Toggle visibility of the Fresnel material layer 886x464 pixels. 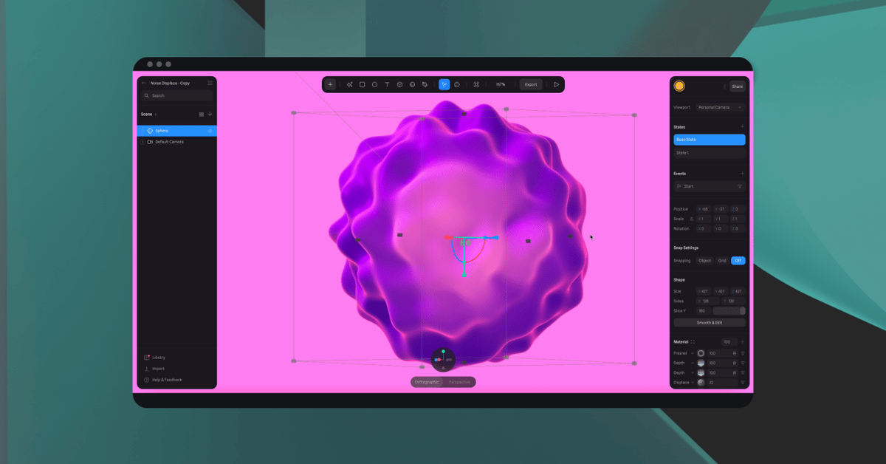click(x=743, y=353)
